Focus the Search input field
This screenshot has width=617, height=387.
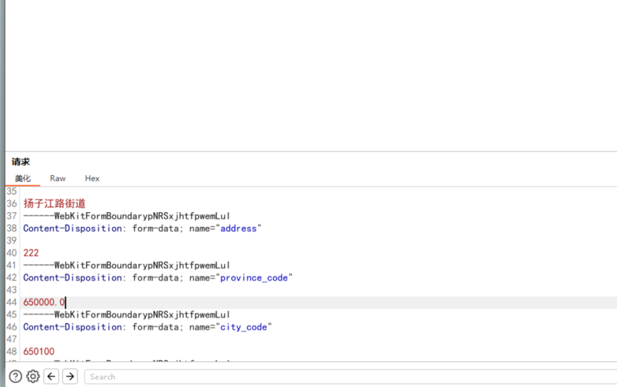(349, 377)
